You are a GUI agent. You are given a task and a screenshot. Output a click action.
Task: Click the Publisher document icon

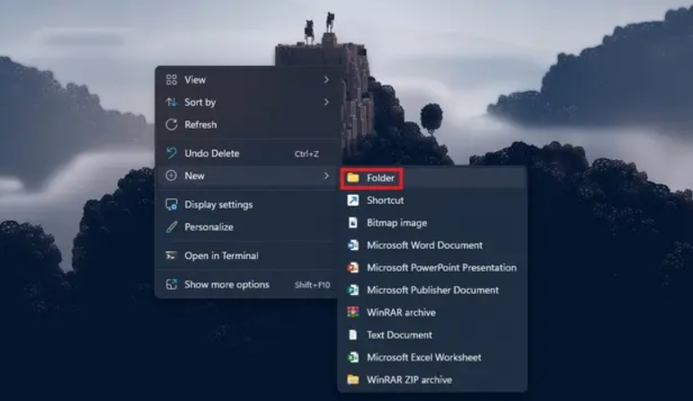(352, 290)
